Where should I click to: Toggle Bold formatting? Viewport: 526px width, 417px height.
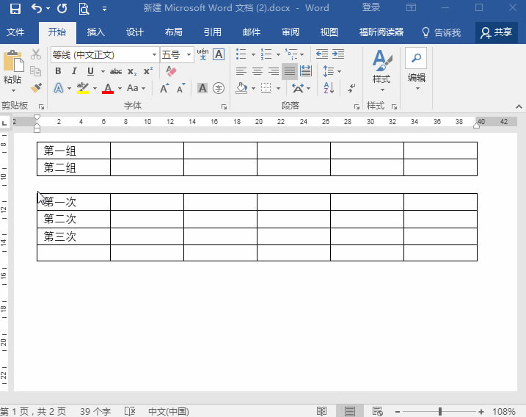click(x=58, y=70)
